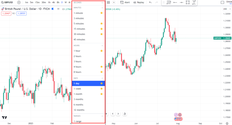Click the TradingView logo

tap(5, 118)
